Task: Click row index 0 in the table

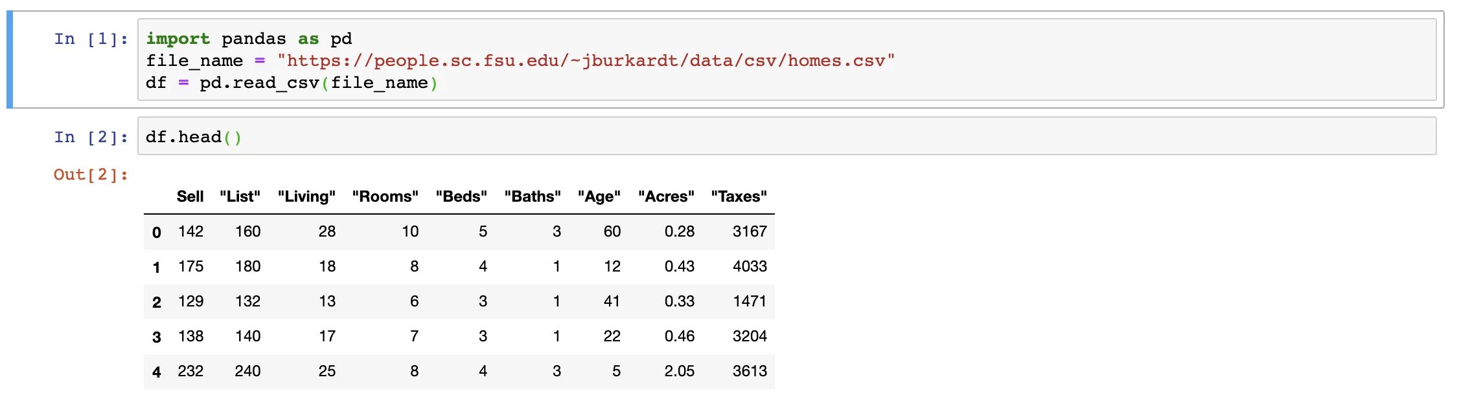Action: pyautogui.click(x=156, y=233)
